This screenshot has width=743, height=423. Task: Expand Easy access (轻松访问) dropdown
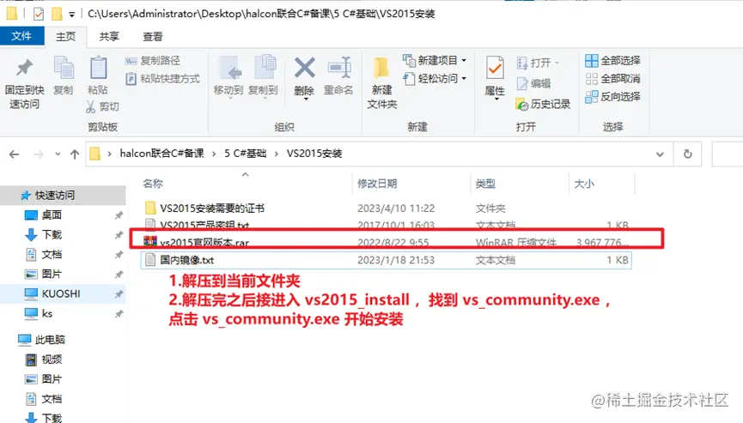(464, 79)
